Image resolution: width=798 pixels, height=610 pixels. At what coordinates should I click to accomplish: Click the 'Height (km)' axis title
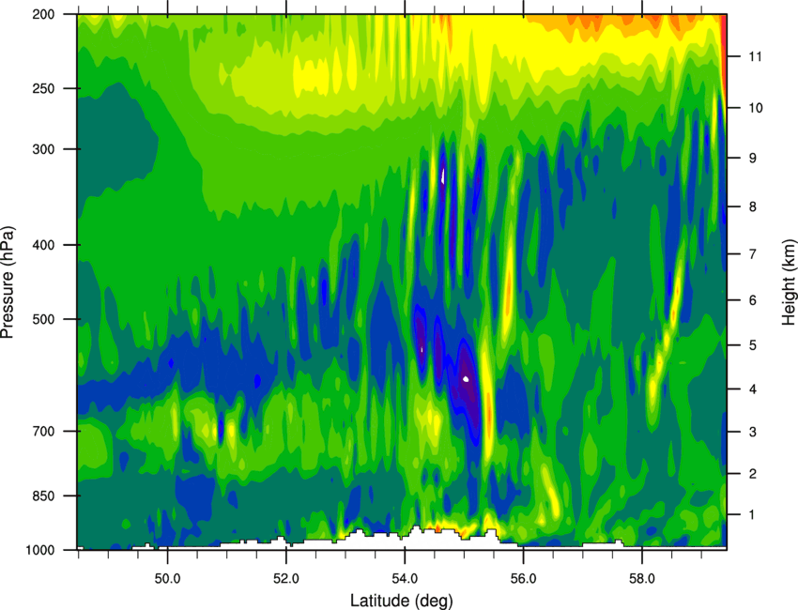pyautogui.click(x=789, y=282)
